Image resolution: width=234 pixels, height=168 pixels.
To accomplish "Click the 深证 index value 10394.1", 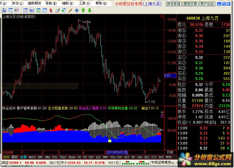I will (x=15, y=163).
